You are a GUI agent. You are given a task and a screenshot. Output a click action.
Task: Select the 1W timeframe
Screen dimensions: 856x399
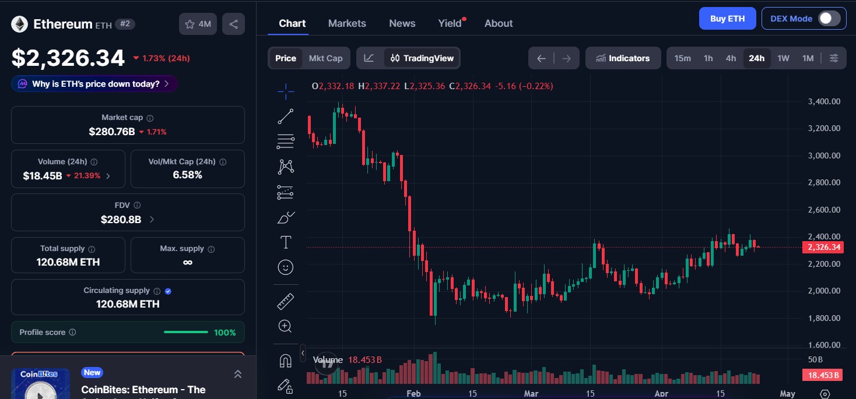[x=783, y=58]
